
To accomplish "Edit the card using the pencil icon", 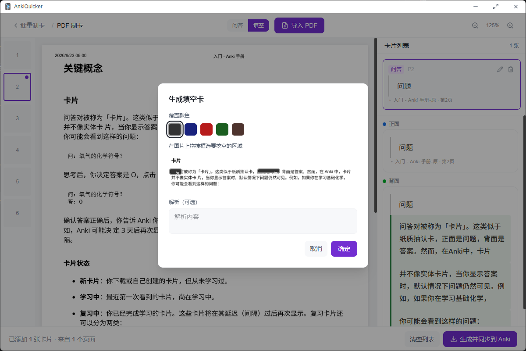I will pyautogui.click(x=500, y=69).
